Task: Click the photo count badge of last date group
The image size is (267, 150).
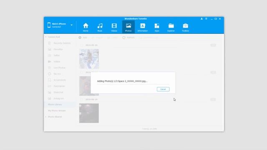Action: pos(213,100)
